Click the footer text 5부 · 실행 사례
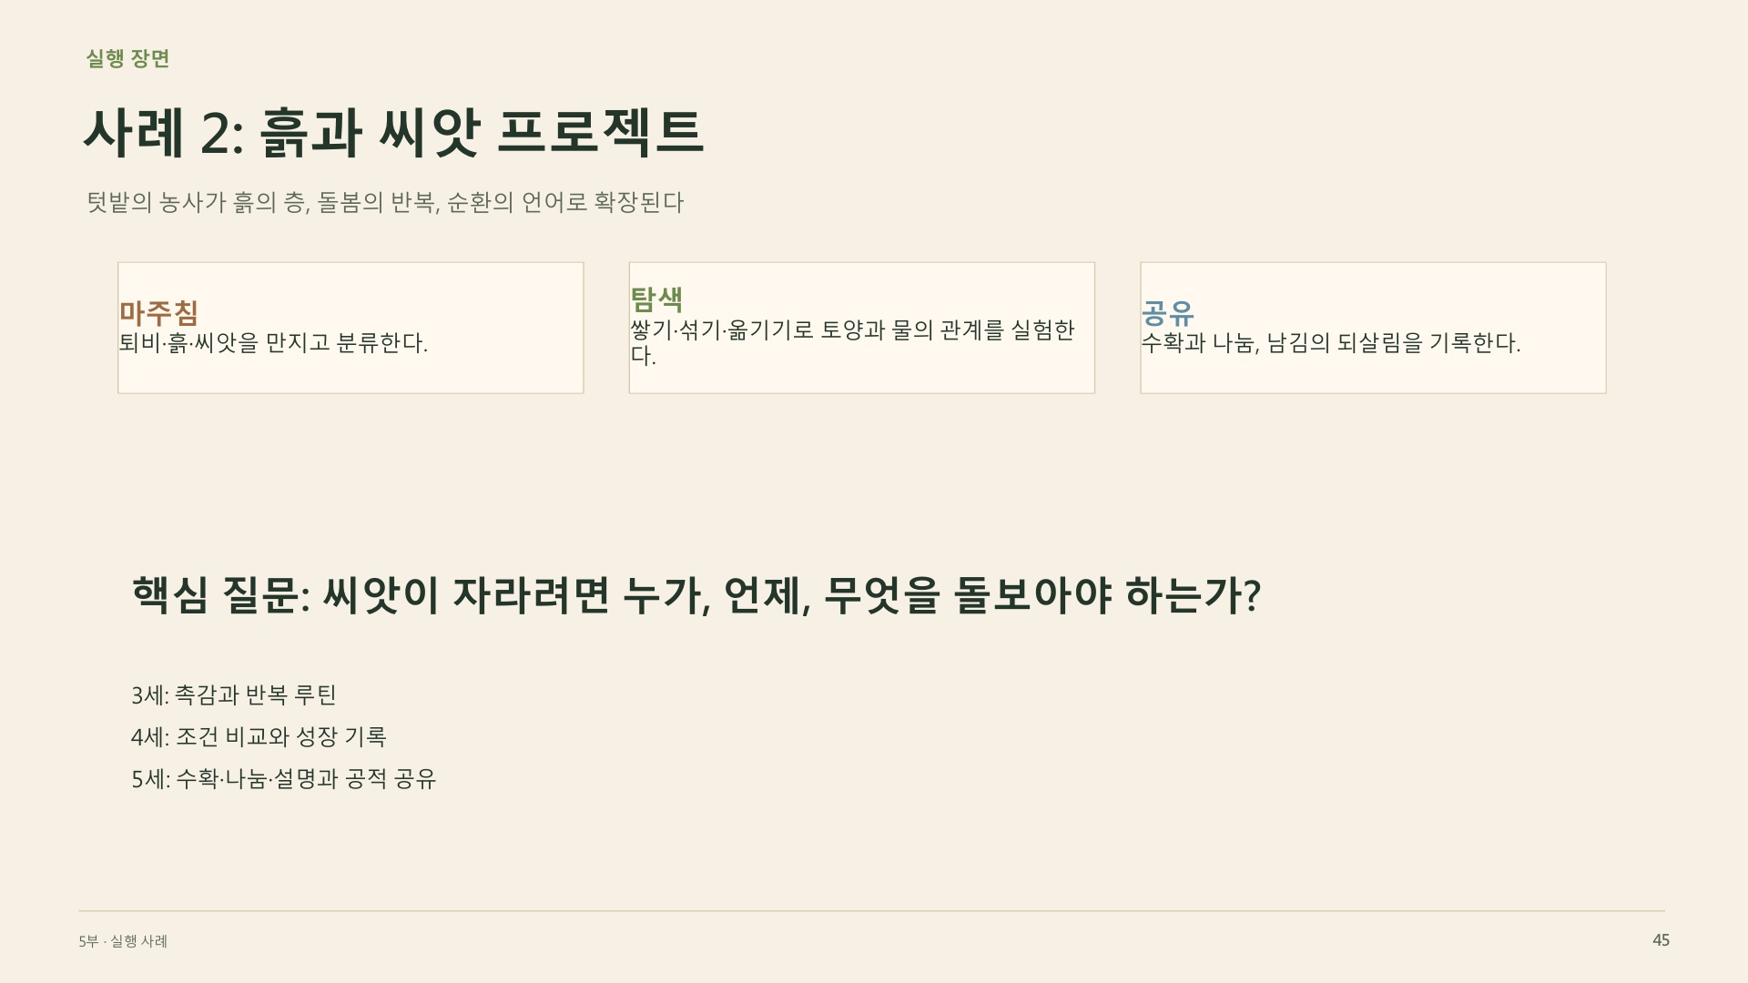This screenshot has width=1748, height=983. [x=123, y=941]
